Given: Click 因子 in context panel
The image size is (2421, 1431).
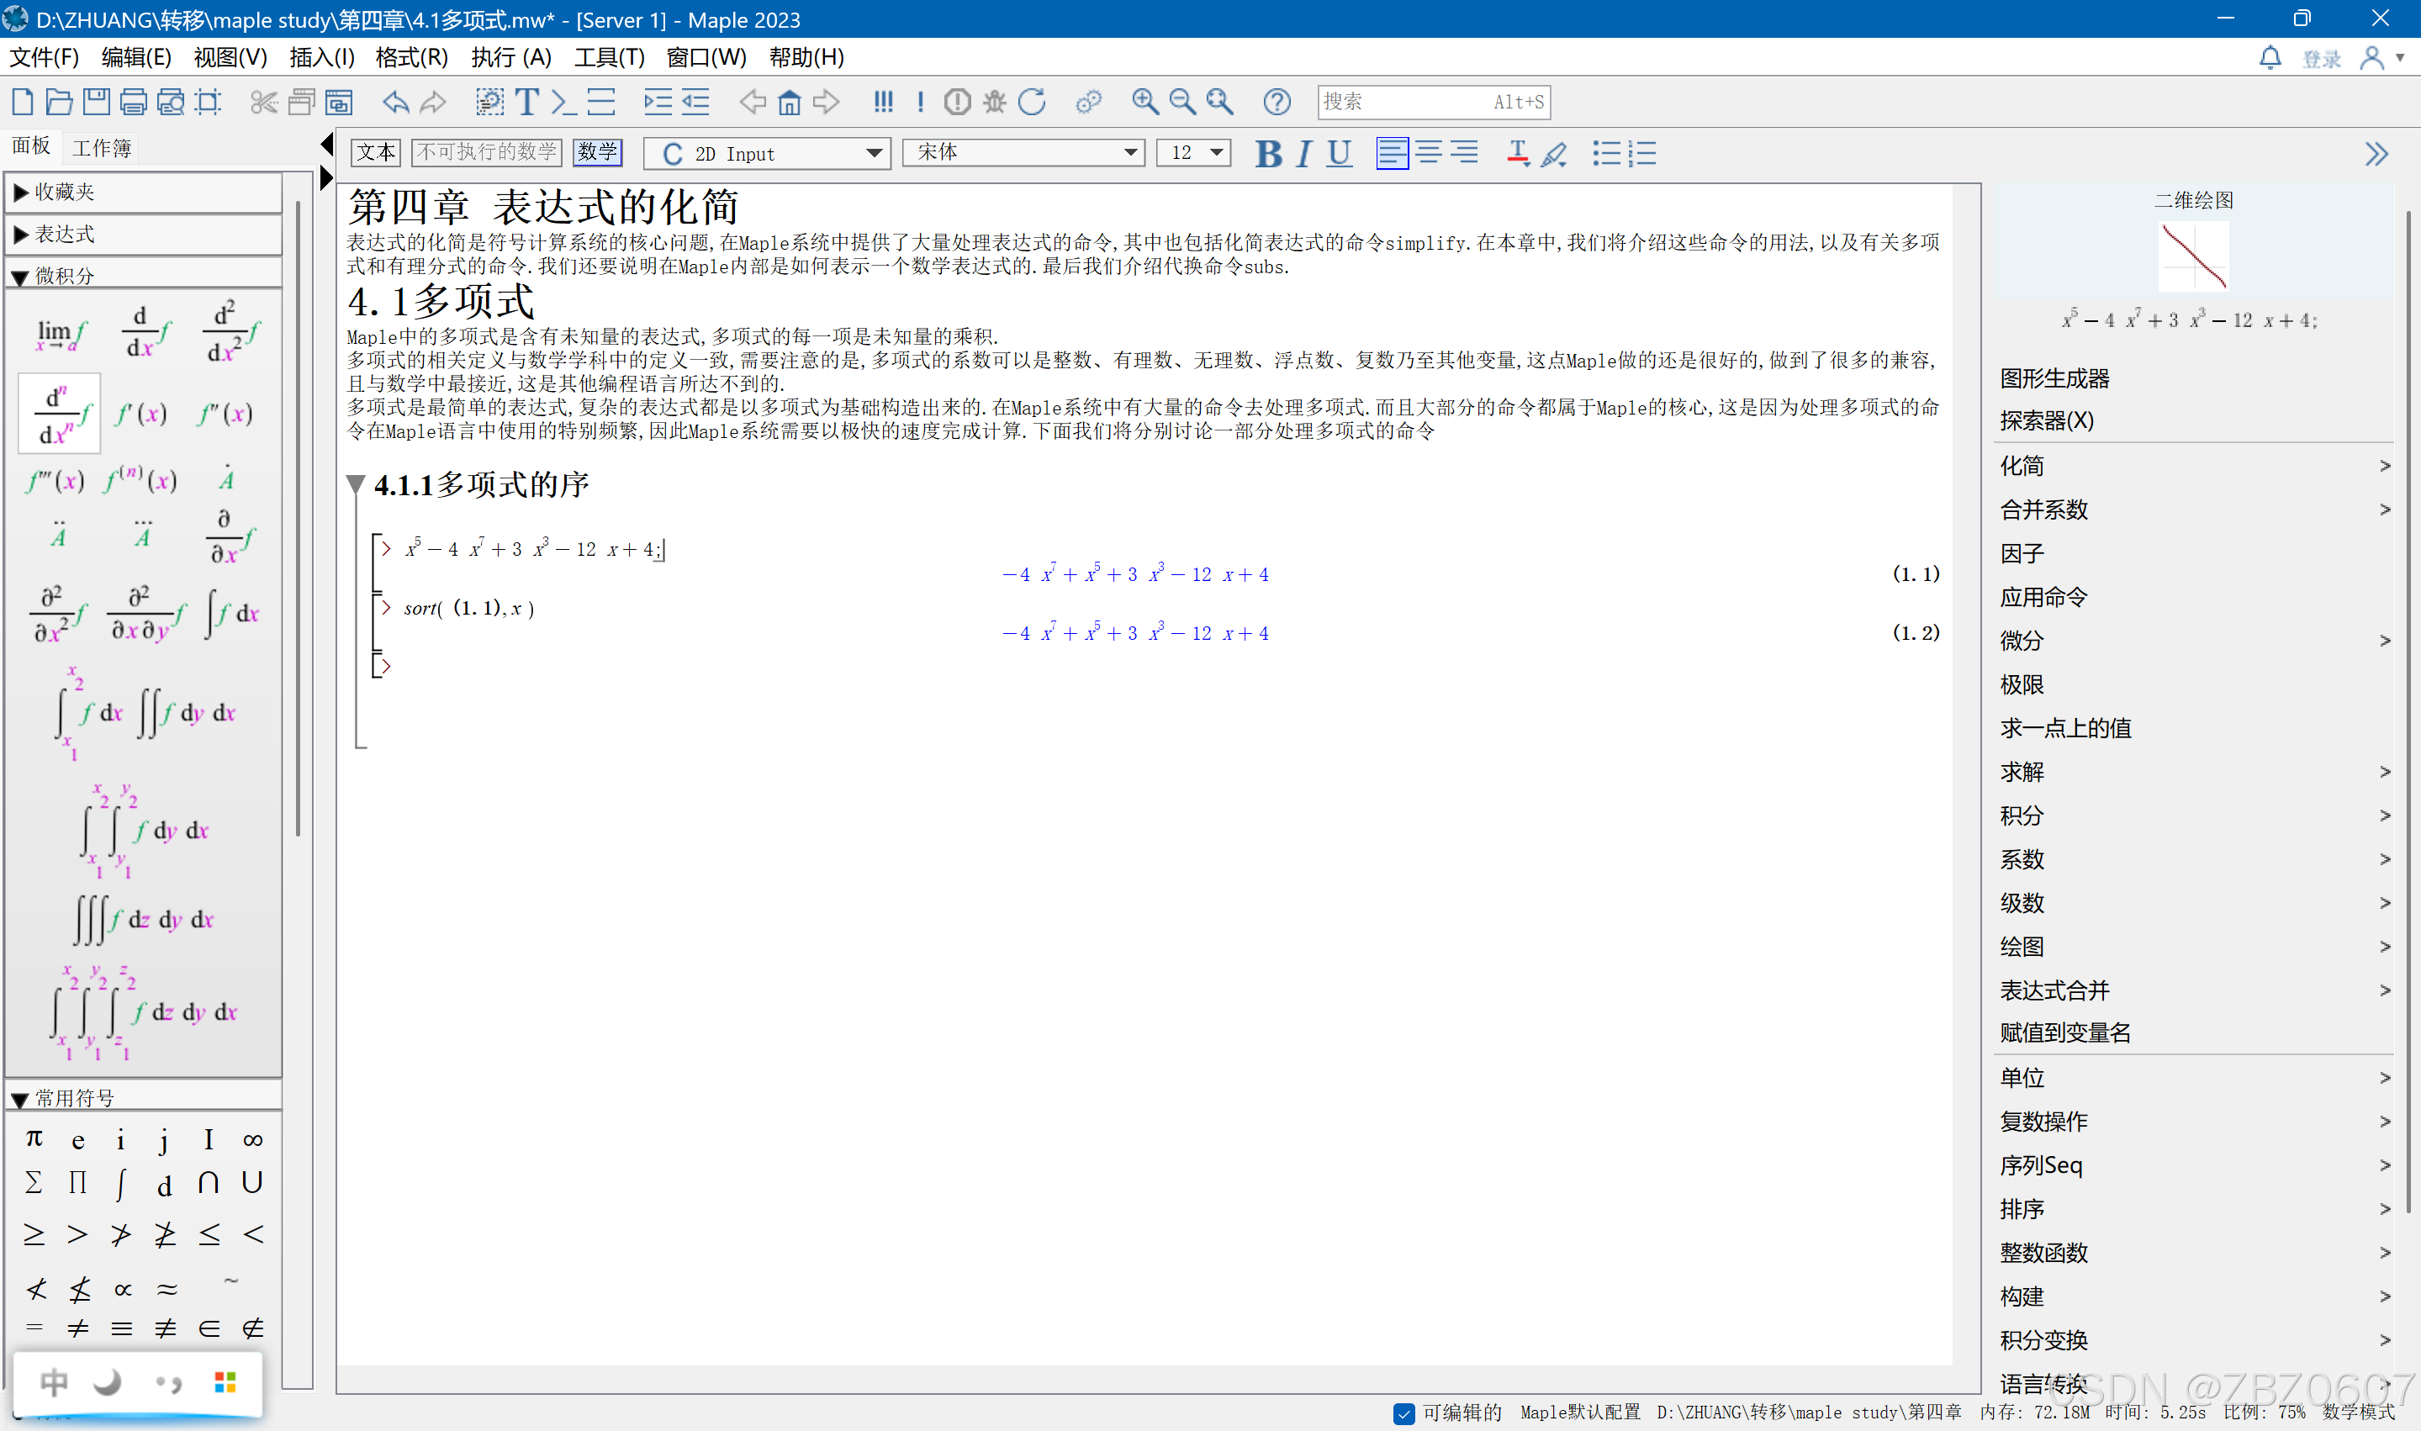Looking at the screenshot, I should [2022, 553].
